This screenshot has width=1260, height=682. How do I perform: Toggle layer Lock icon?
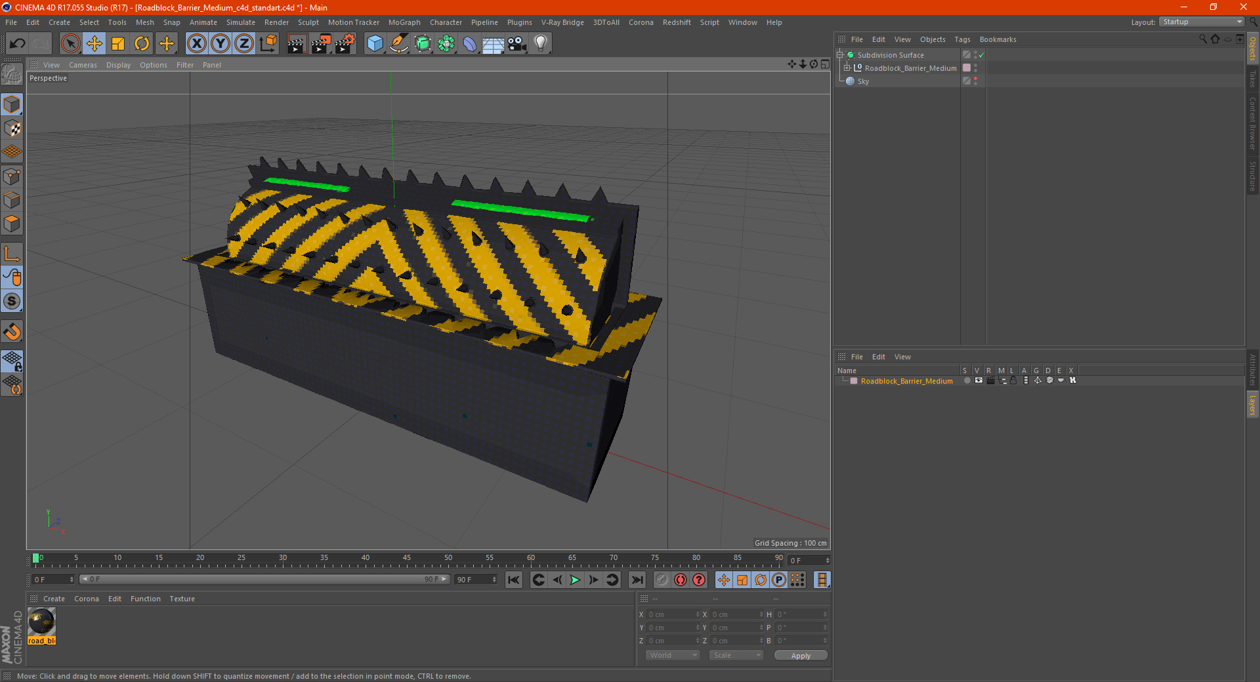(x=1013, y=380)
